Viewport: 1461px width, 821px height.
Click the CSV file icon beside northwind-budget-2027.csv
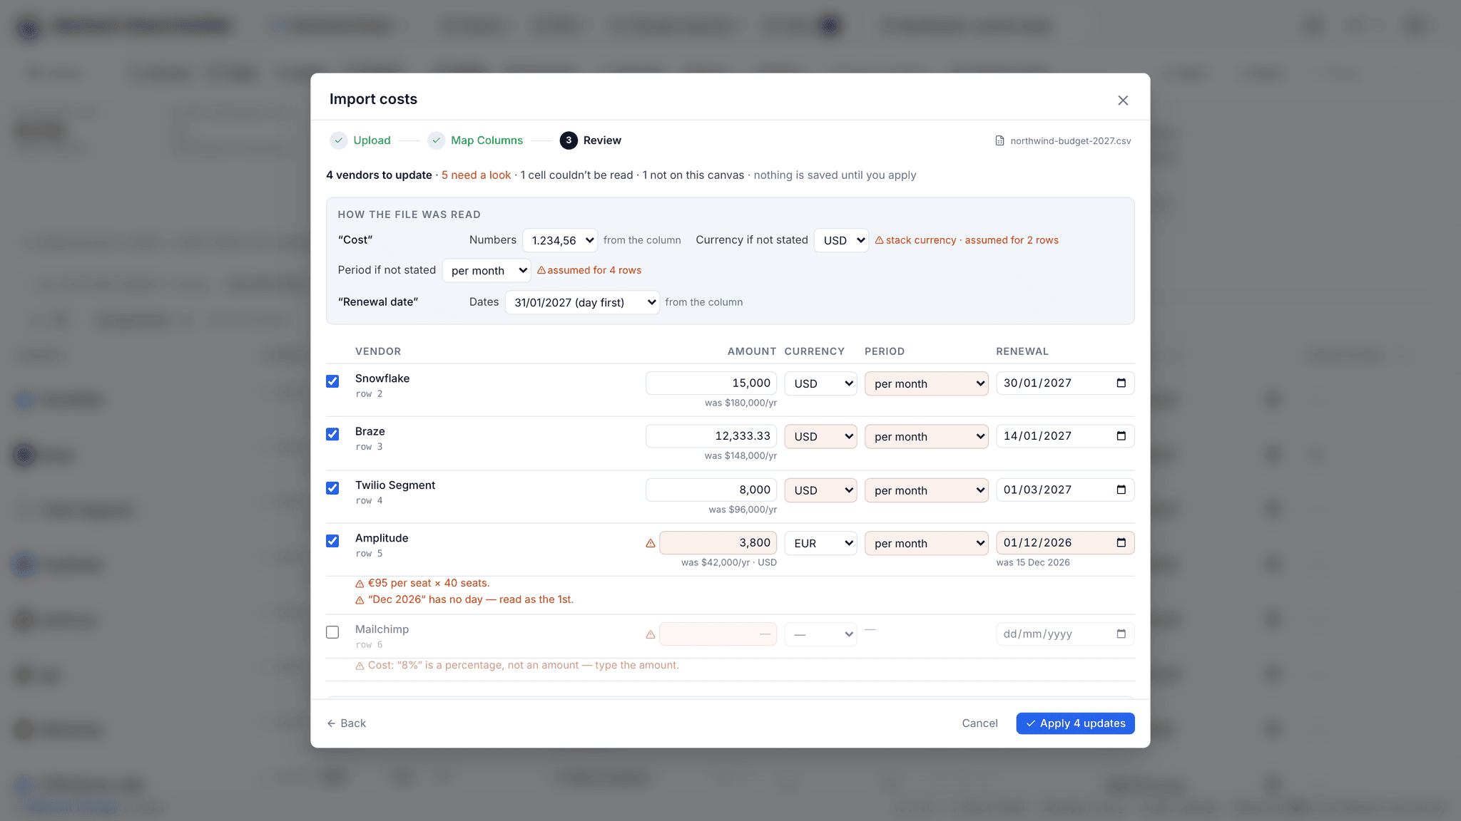(x=999, y=141)
